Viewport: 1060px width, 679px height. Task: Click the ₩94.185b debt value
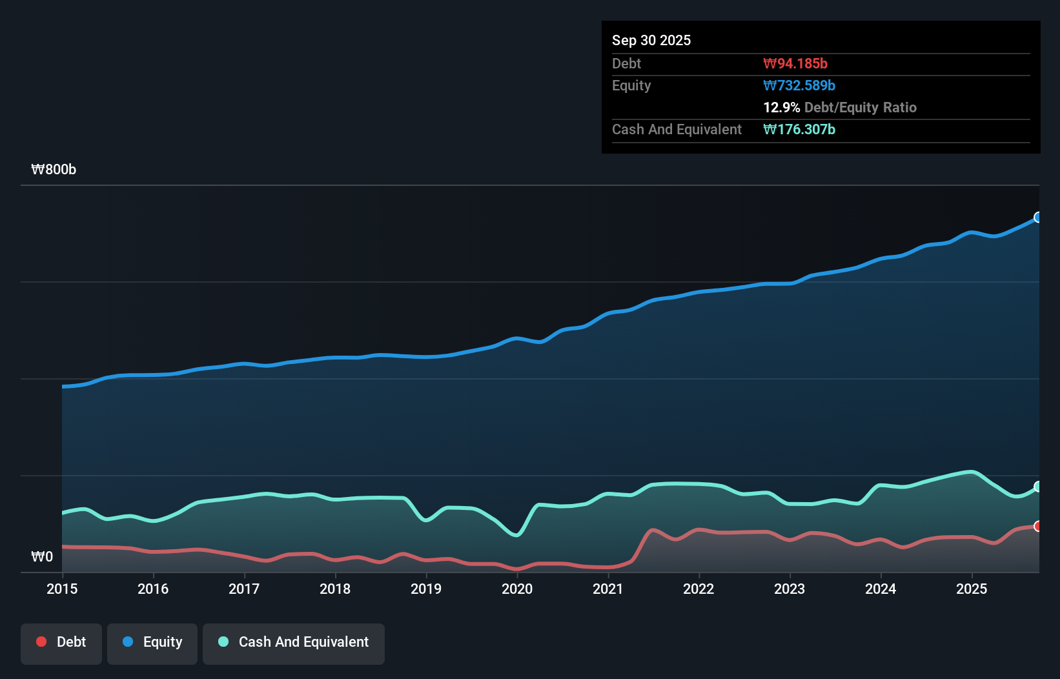(795, 63)
